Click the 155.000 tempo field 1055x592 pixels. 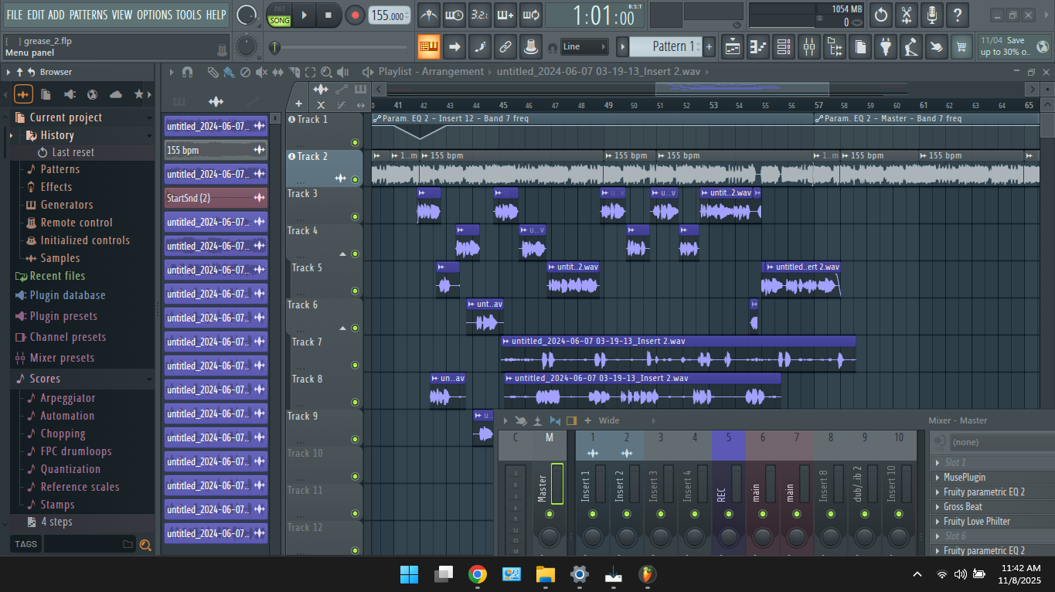[390, 15]
